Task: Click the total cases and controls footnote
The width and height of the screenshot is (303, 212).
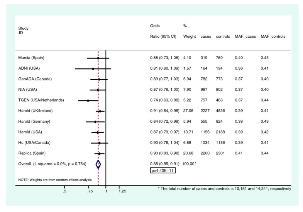Action: click(225, 189)
